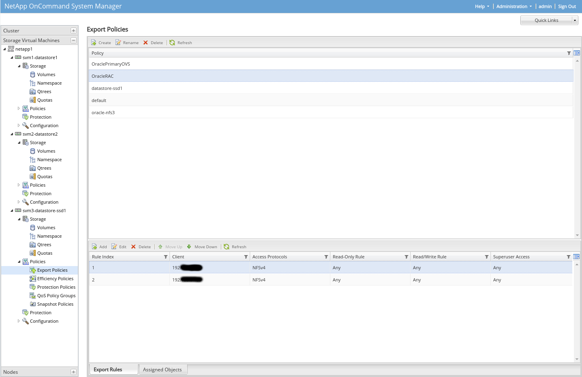Collapse Policies under svm3-datastore-ssd1
582x377 pixels.
[19, 262]
